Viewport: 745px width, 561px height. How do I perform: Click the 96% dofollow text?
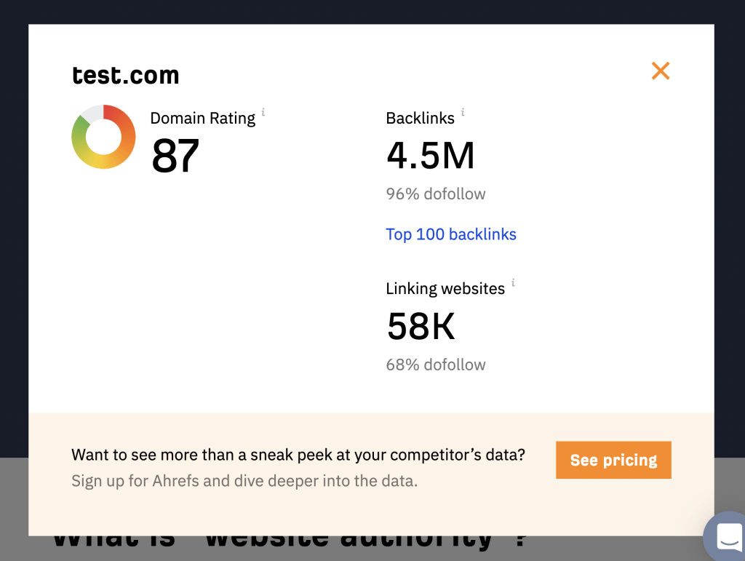coord(435,194)
